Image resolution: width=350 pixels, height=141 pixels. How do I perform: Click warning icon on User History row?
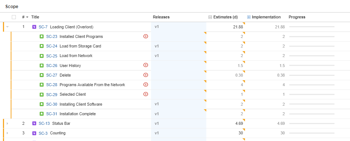click(x=146, y=65)
